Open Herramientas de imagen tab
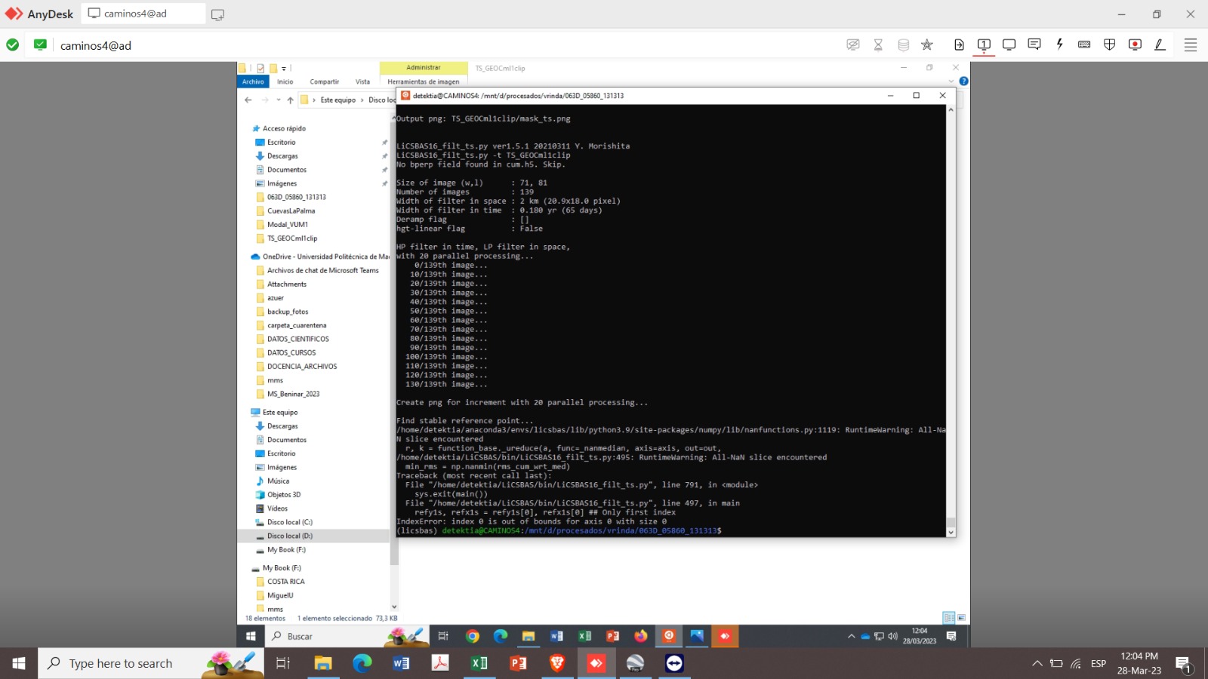1208x679 pixels. coord(424,81)
